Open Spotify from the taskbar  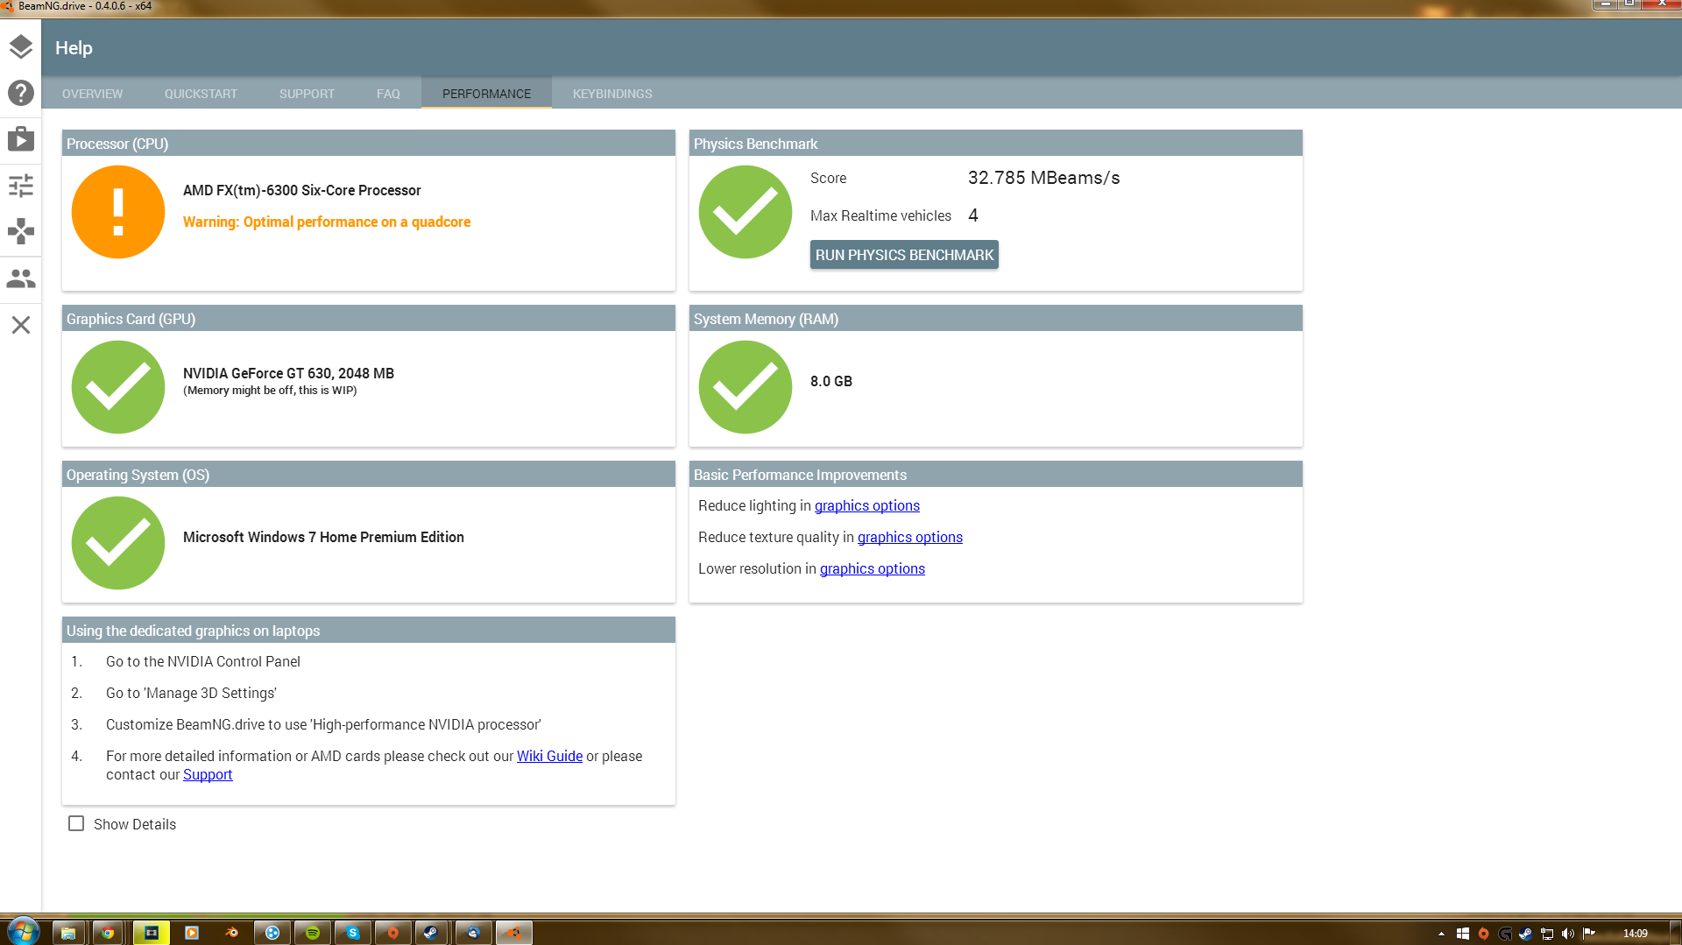(313, 933)
